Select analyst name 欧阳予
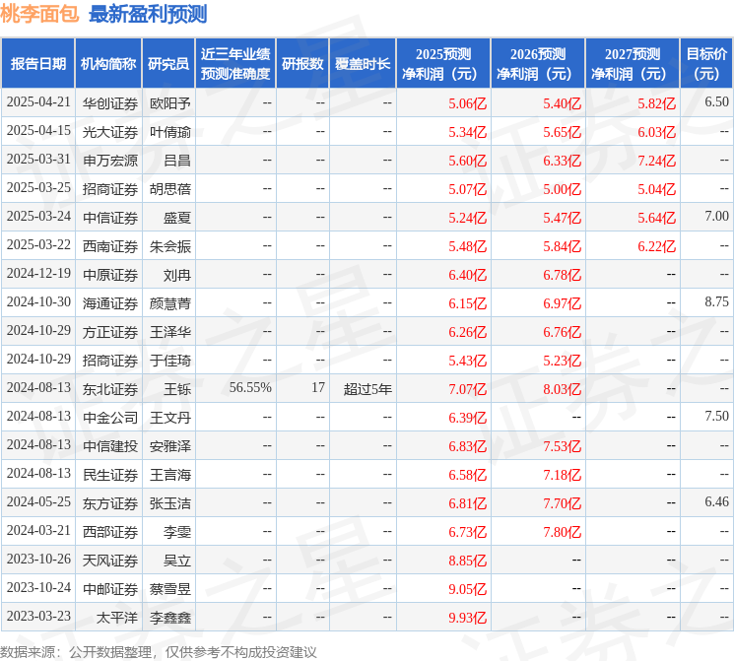 (169, 103)
